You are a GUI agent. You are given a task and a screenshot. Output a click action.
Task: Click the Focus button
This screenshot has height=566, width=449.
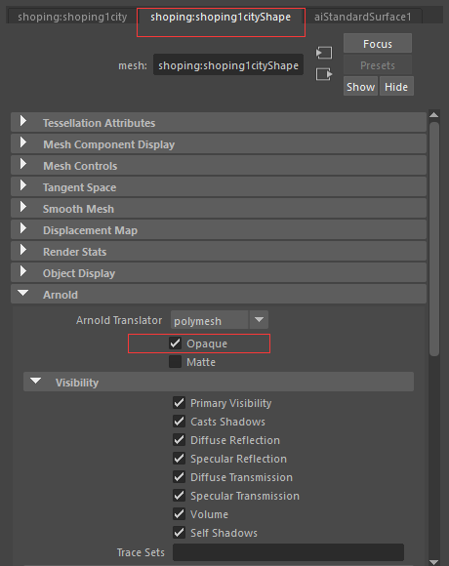[x=378, y=43]
